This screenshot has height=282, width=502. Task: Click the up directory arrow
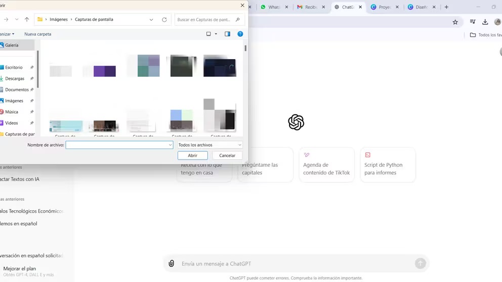coord(27,20)
